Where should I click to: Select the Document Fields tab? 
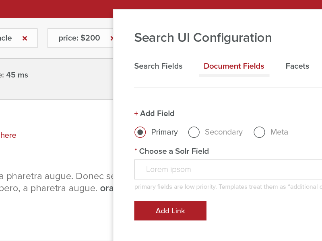coord(234,66)
